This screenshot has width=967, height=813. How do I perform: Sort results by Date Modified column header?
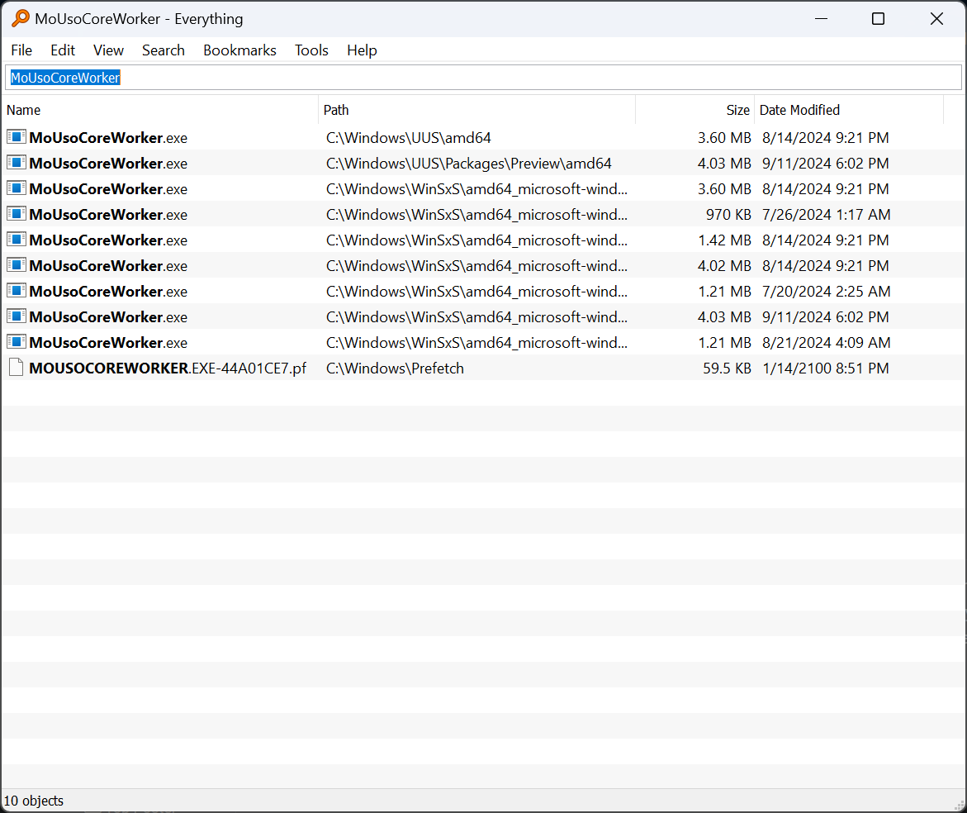[849, 110]
